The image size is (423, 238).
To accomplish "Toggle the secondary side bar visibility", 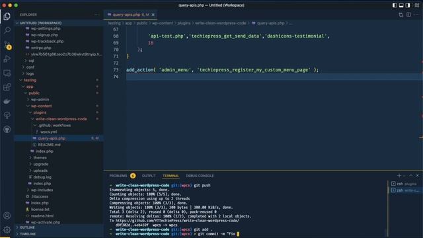I will pos(408,5).
